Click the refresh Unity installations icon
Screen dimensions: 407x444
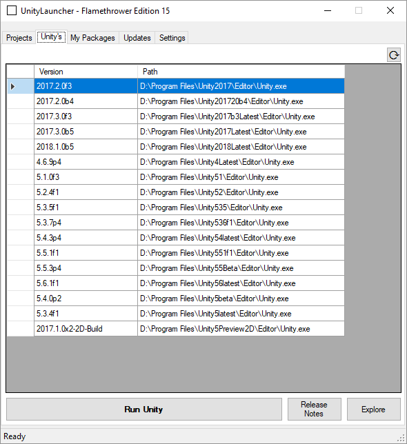point(394,55)
